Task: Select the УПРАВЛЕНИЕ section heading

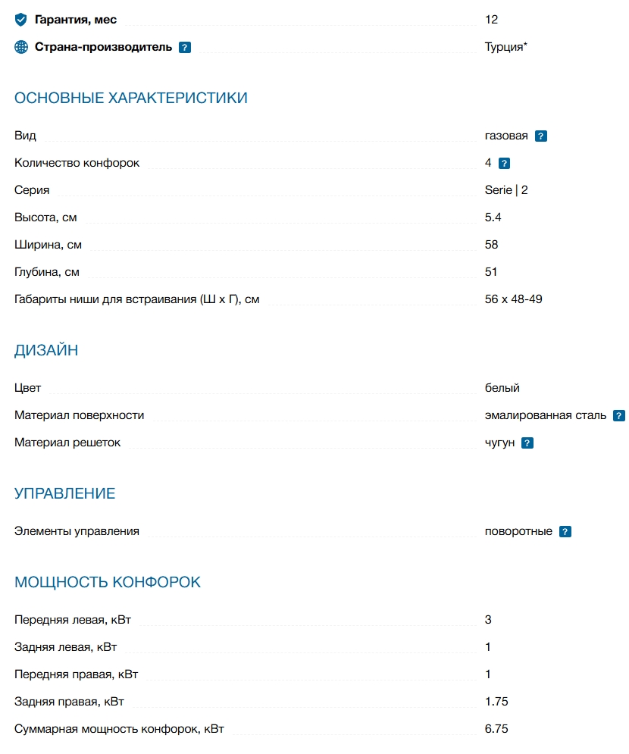Action: 65,494
